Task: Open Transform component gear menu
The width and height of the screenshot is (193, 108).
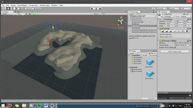Action: (190, 19)
